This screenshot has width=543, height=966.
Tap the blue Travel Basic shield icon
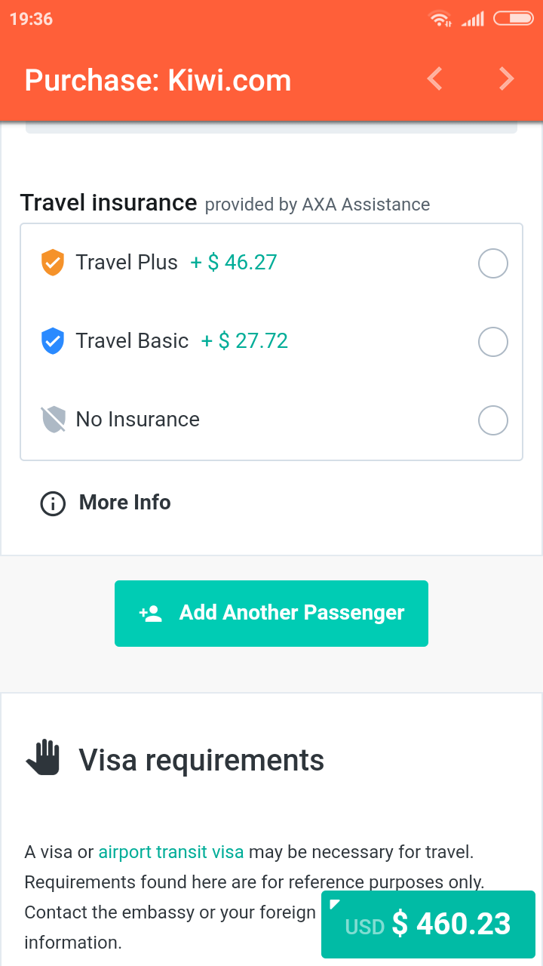[x=52, y=341]
